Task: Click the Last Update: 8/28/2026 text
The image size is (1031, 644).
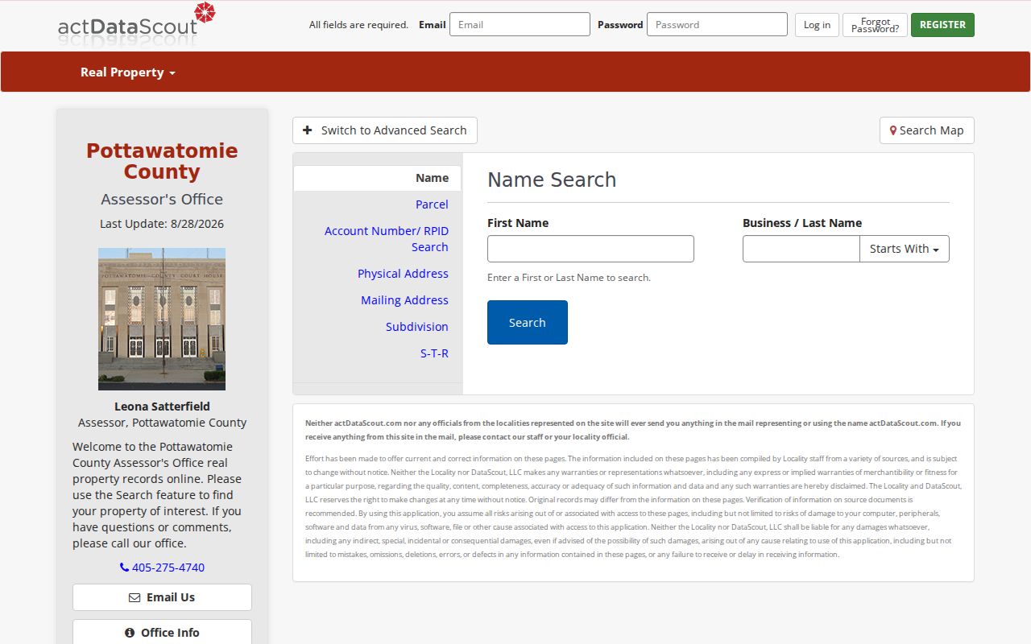Action: [x=162, y=224]
